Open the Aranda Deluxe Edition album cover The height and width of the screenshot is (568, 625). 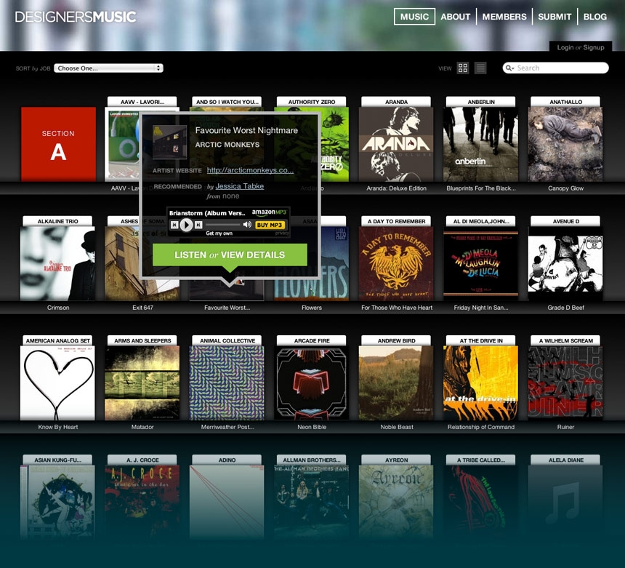[396, 145]
